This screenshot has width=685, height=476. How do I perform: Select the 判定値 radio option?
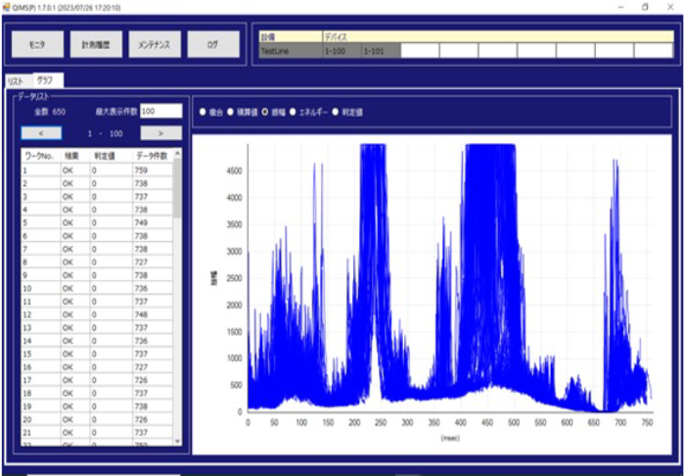[x=335, y=112]
